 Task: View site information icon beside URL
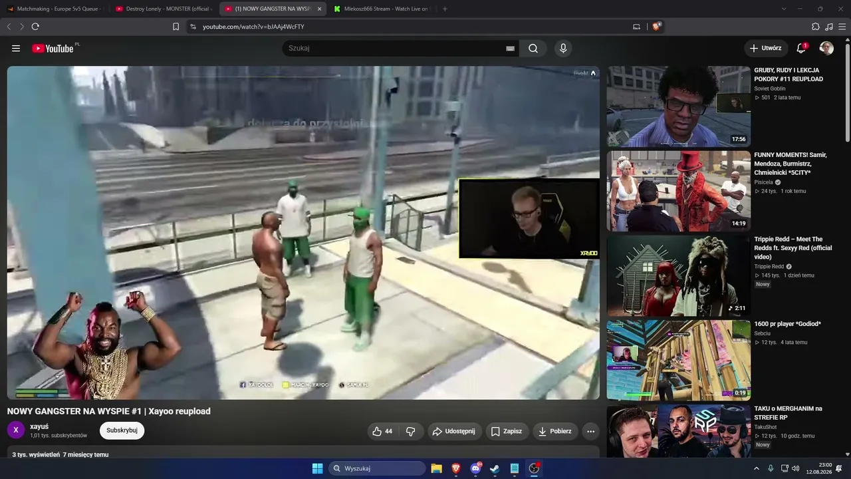[x=193, y=27]
